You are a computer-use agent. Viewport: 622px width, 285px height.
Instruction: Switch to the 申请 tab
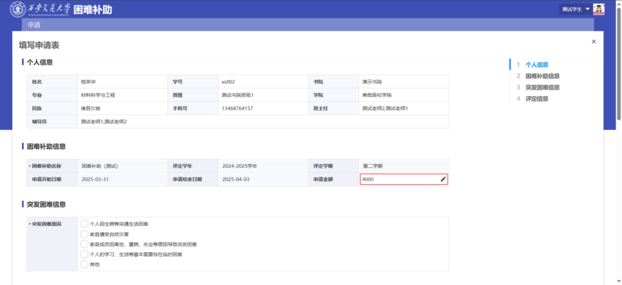(34, 25)
